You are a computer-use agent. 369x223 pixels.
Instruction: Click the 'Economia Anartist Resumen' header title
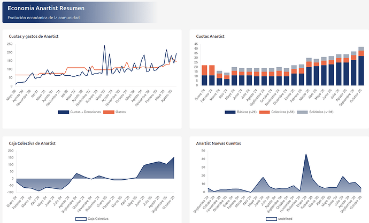[x=45, y=8]
